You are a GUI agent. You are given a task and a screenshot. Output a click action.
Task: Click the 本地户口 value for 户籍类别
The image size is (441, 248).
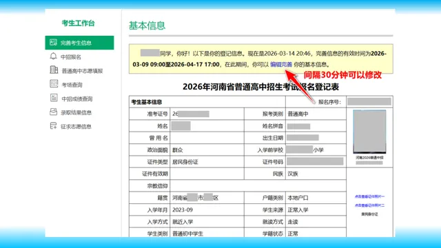tap(298, 198)
